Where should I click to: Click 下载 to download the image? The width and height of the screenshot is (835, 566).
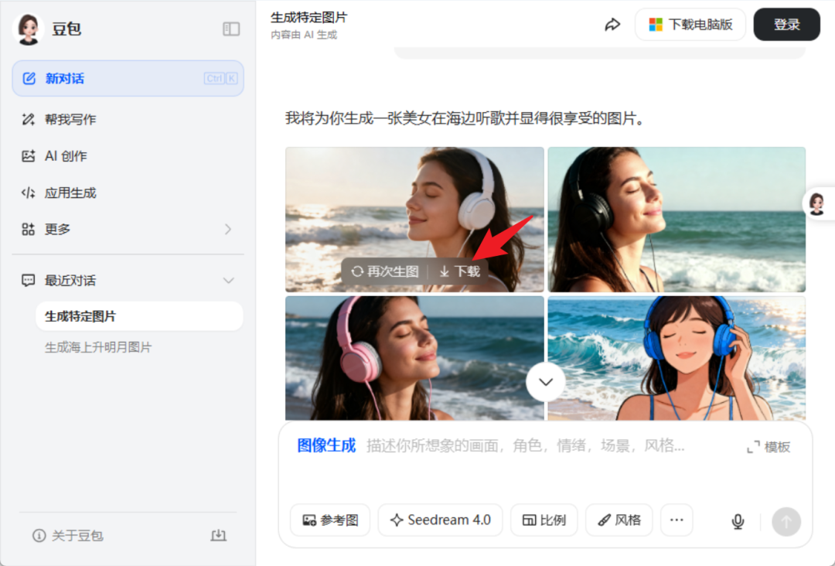(x=460, y=271)
